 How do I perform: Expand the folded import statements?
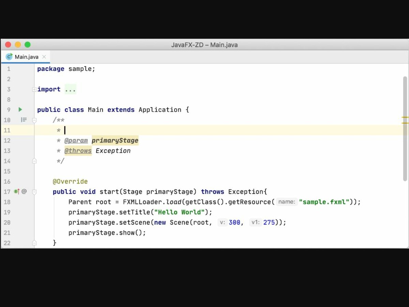(x=34, y=89)
